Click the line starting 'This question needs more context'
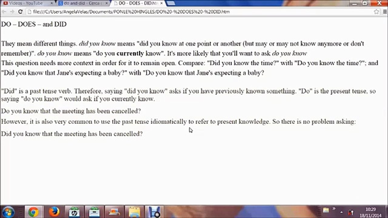 (189, 63)
